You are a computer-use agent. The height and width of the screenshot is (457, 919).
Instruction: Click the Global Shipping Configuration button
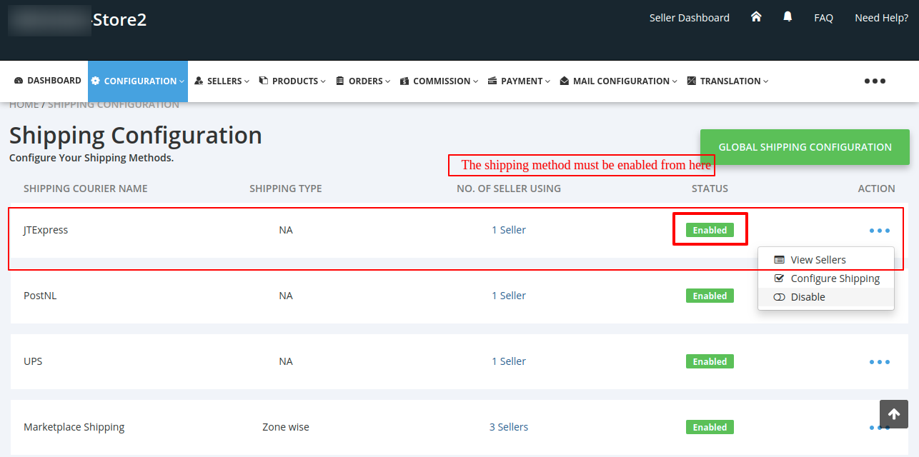[x=805, y=147]
